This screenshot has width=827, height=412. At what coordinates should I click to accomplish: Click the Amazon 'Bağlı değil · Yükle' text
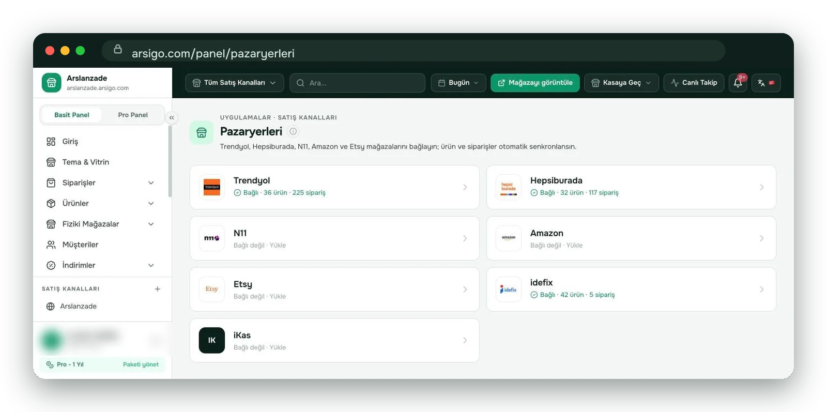pyautogui.click(x=556, y=246)
